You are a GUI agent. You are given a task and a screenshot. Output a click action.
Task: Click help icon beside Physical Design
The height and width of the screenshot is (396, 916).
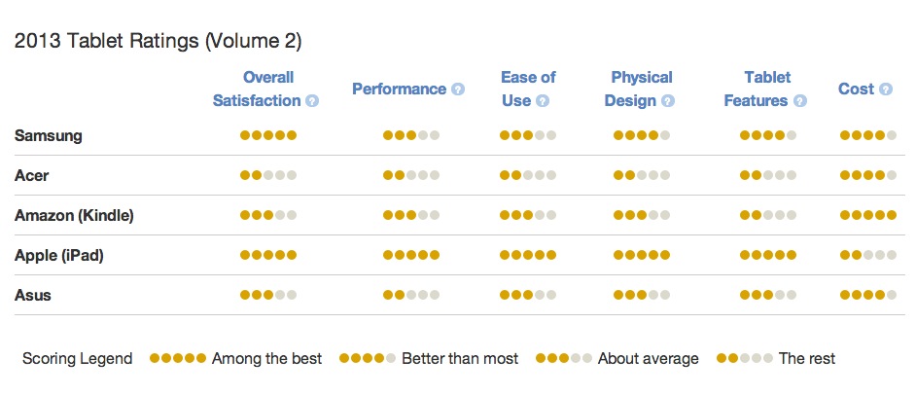pyautogui.click(x=668, y=100)
